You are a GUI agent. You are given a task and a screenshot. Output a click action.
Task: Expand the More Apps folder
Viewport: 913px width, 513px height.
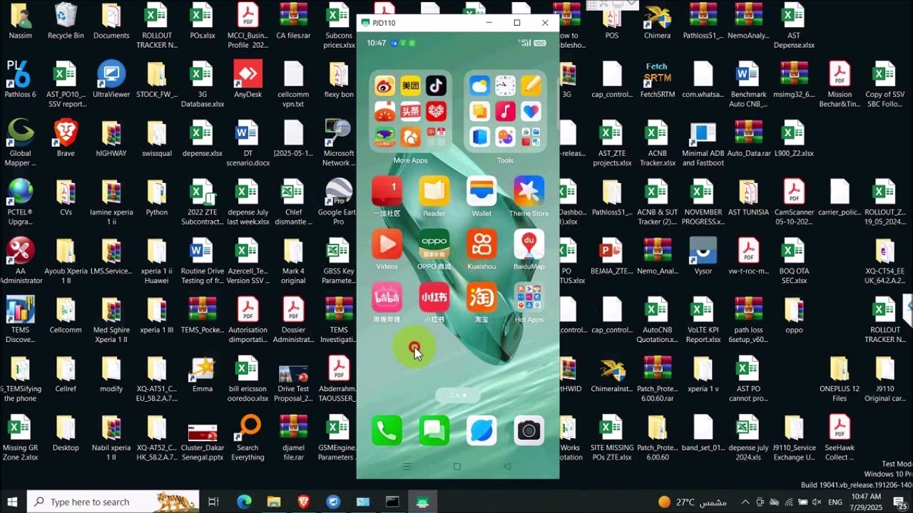(410, 111)
